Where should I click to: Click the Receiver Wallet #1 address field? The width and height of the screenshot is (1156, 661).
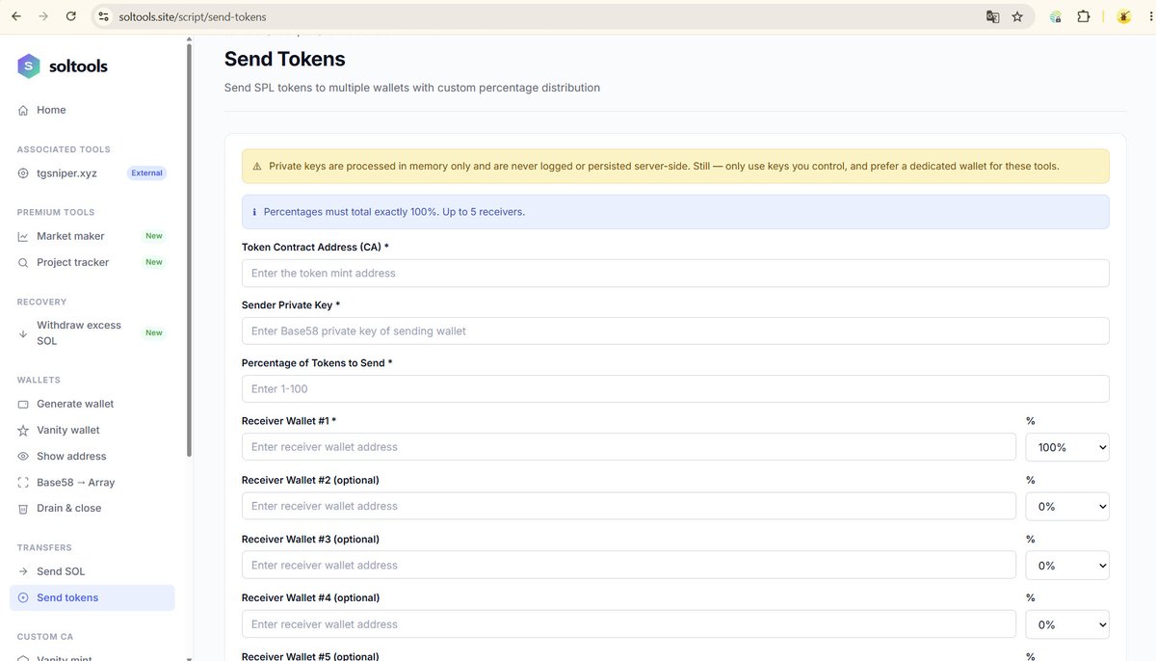point(629,447)
